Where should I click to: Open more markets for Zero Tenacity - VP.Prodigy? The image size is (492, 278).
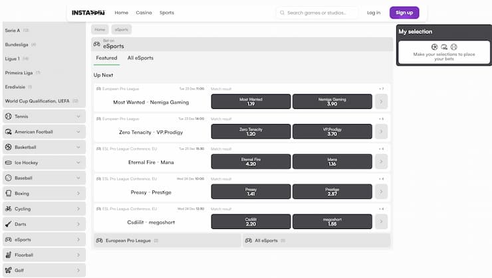pos(381,131)
